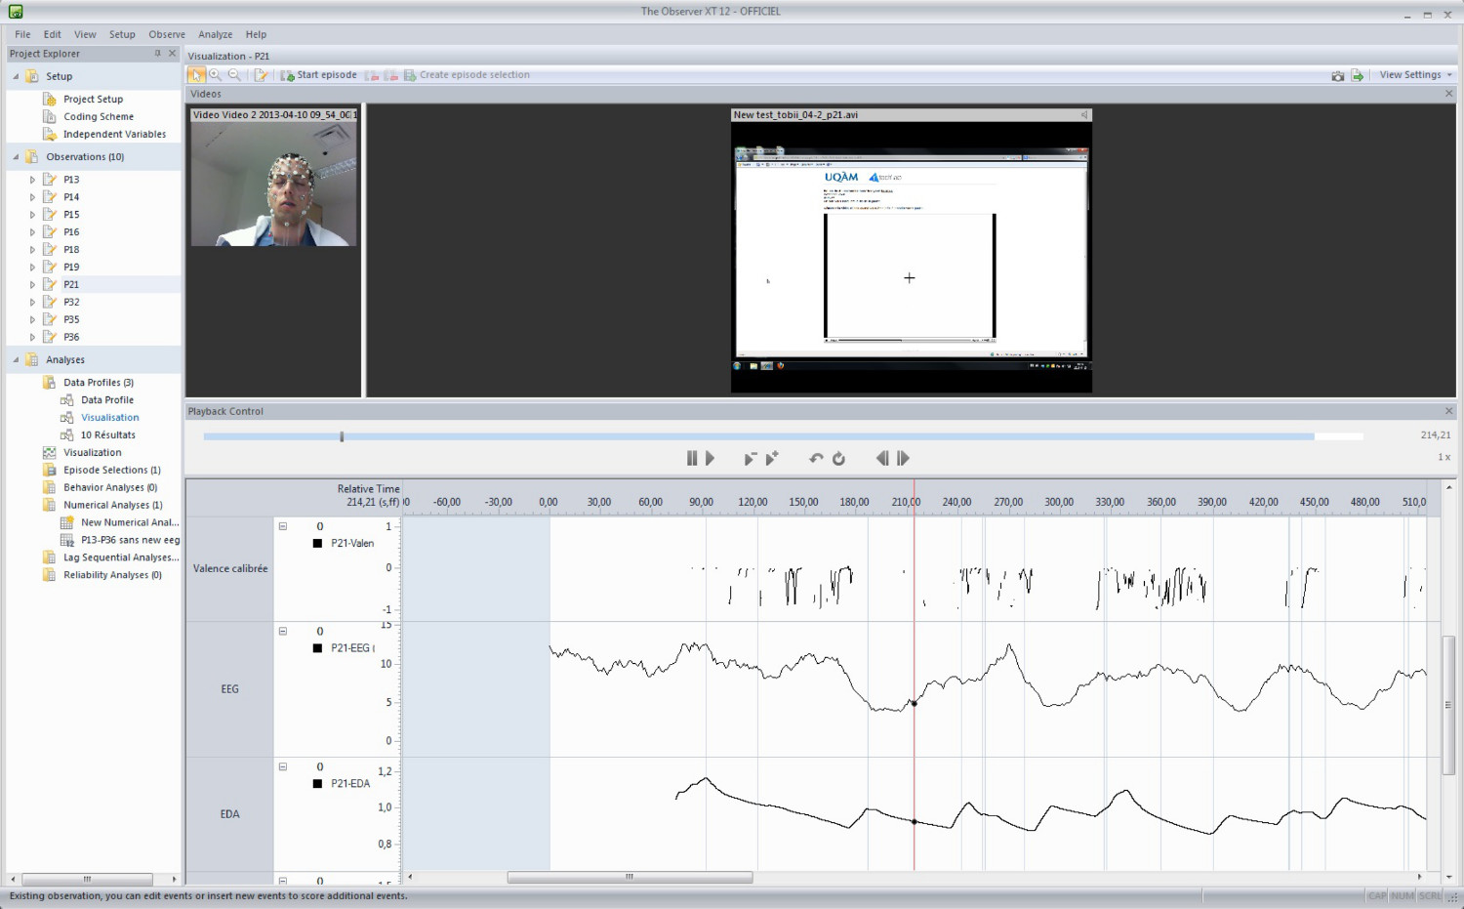This screenshot has height=909, width=1464.
Task: Click the Start episode button
Action: [319, 75]
